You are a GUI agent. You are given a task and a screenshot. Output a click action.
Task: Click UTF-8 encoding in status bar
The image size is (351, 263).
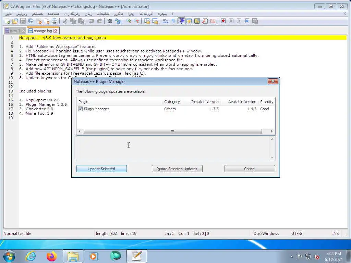point(296,234)
